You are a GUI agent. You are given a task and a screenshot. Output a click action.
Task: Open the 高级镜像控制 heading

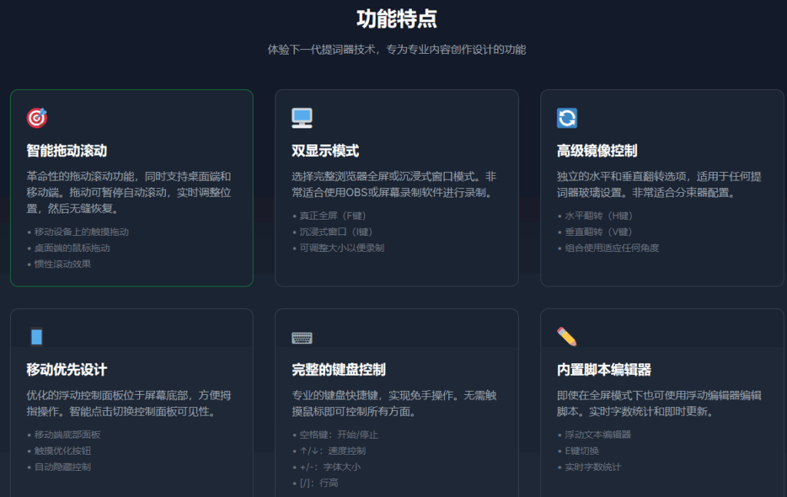point(597,151)
